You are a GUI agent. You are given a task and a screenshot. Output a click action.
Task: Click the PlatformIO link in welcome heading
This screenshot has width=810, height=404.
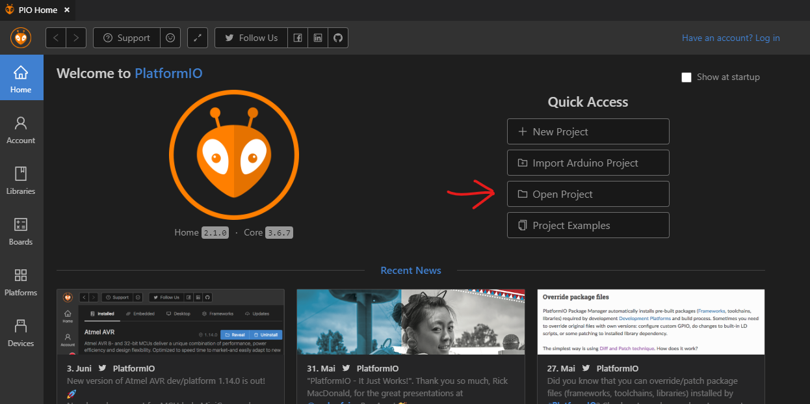tap(168, 74)
